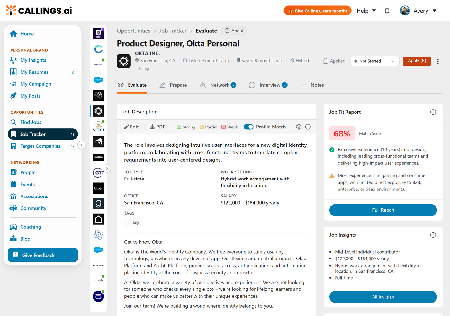This screenshot has width=450, height=316.
Task: Open My Resumes page
Action: click(x=34, y=72)
